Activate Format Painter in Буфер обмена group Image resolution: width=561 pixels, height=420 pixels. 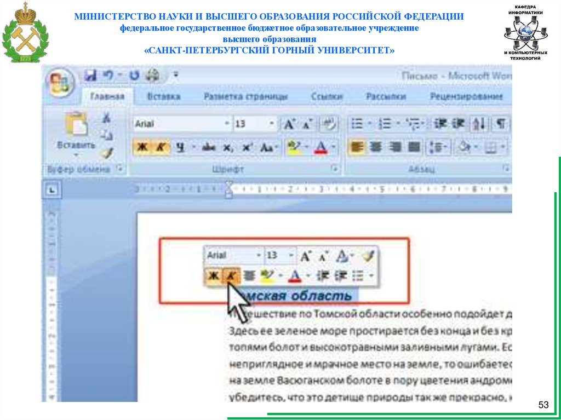point(106,153)
